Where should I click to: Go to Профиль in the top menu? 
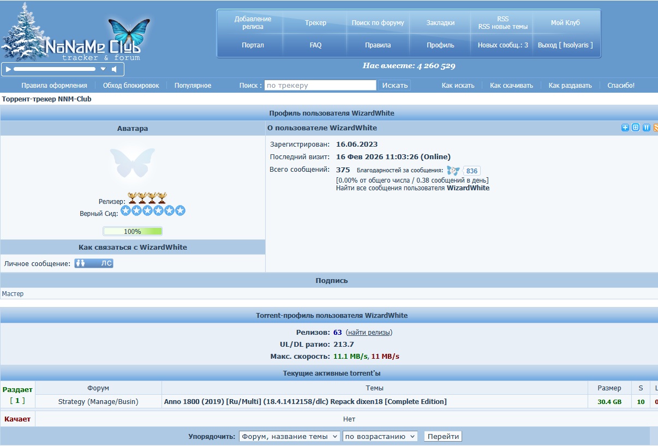coord(440,45)
